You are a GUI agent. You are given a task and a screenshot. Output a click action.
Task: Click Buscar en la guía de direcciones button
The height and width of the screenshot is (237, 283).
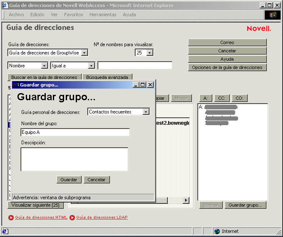45,77
